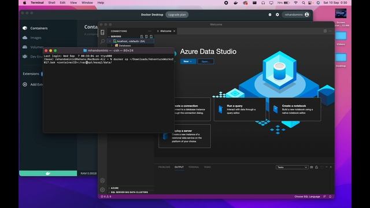Click the Upgrade plan button in Docker Desktop
The width and height of the screenshot is (370, 208).
click(x=177, y=14)
